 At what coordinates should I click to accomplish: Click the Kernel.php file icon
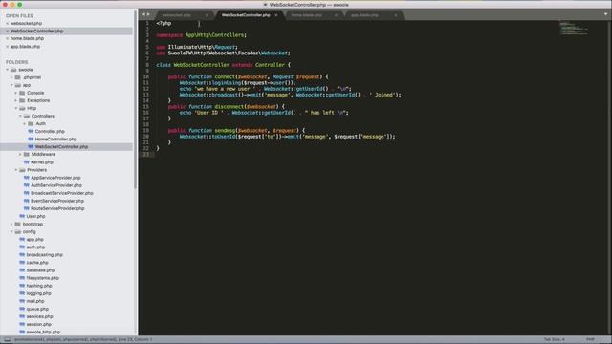(x=27, y=162)
